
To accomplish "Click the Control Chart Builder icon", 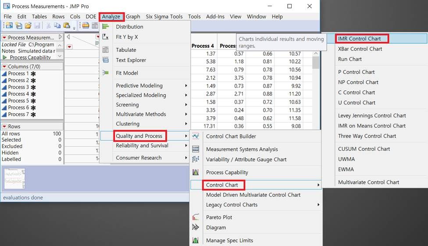I will tap(196, 136).
